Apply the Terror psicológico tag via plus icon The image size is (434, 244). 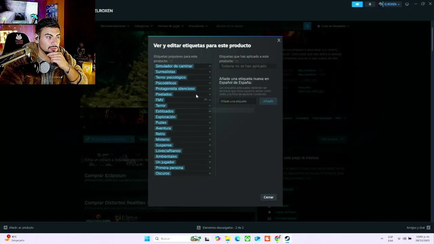point(210,77)
